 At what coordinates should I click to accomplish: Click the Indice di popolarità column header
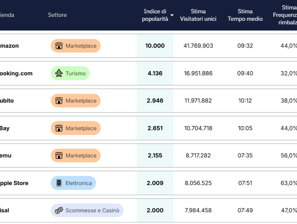click(x=155, y=15)
